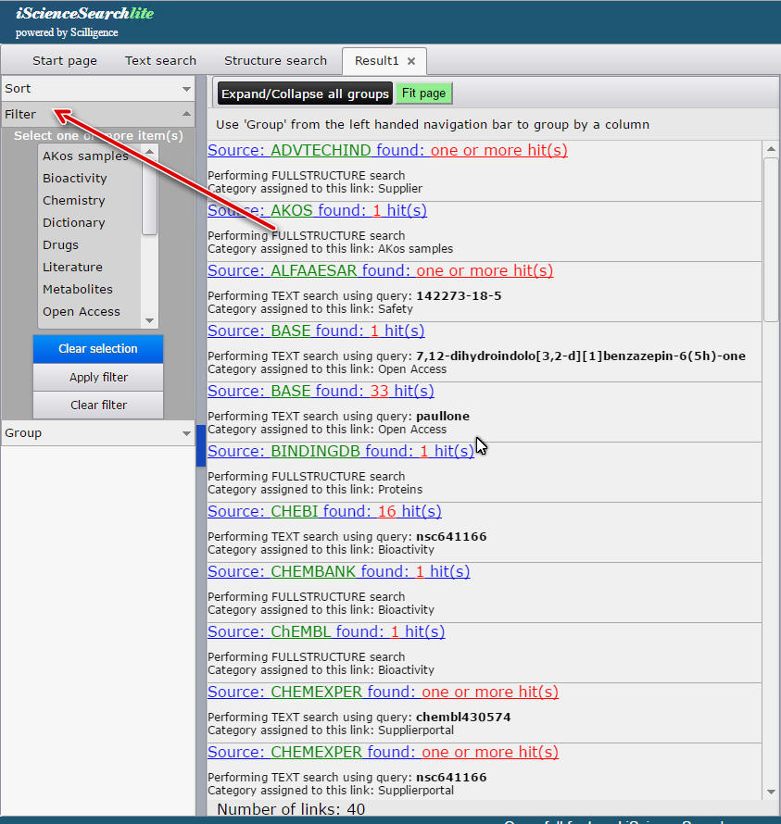Open the BASE 1 hit(s) link
Viewport: 781px width, 824px height.
(316, 331)
